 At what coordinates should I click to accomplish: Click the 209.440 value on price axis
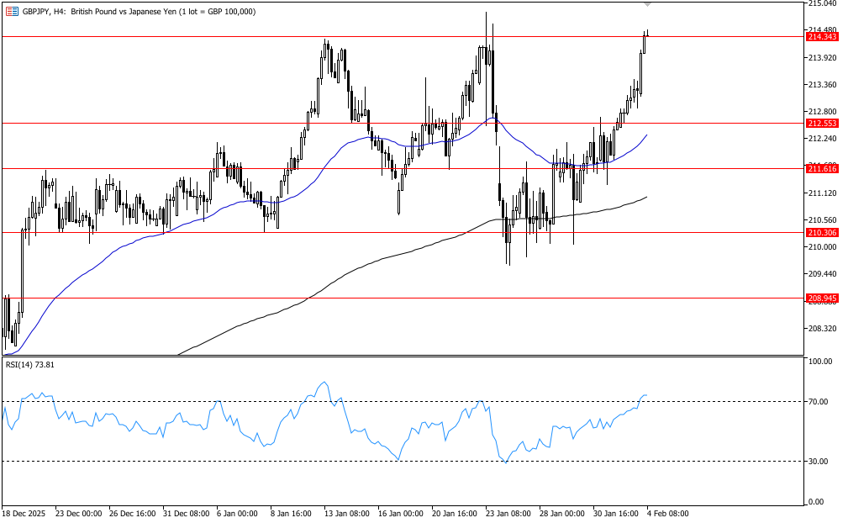(x=821, y=274)
